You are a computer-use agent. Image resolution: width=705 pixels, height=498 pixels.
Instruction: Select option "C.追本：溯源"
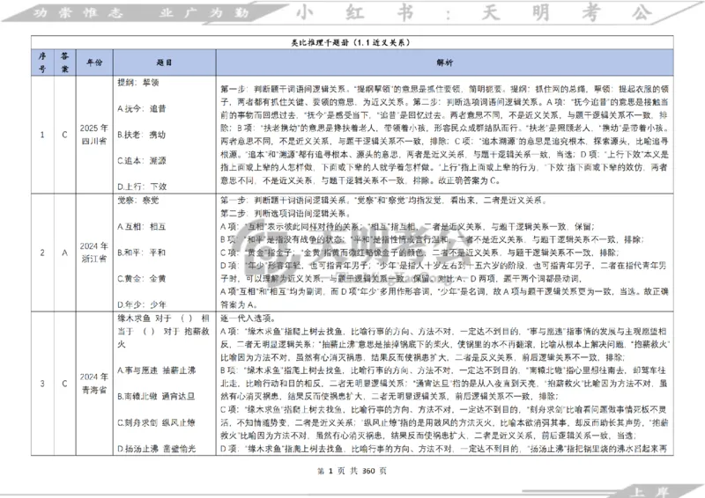(142, 161)
